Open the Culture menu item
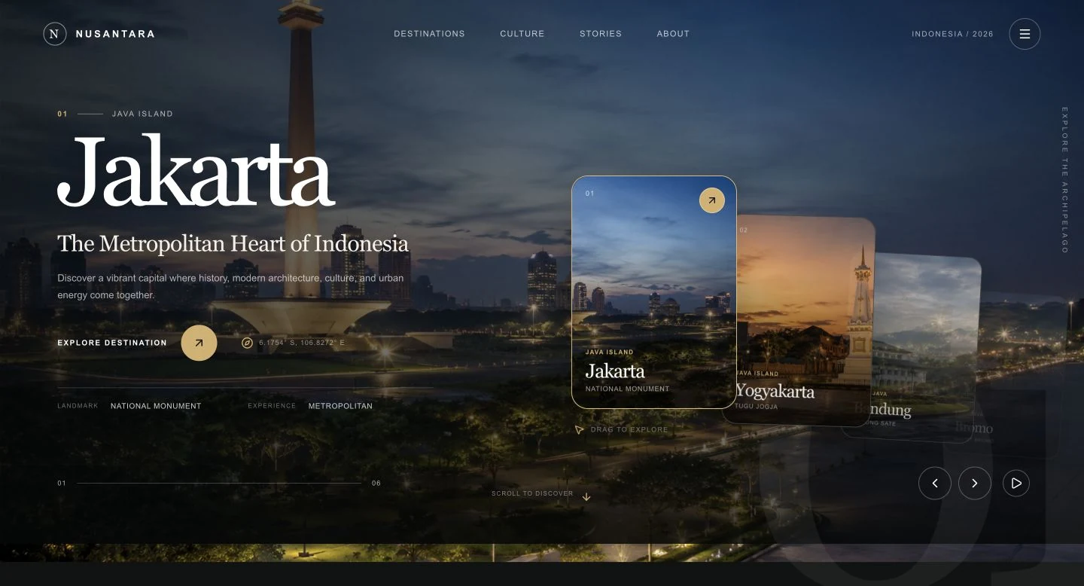This screenshot has height=586, width=1084. click(x=522, y=34)
